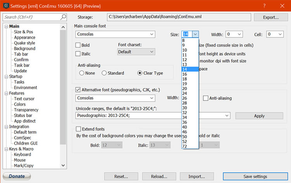Open Transparency settings page
291x183 pixels.
[x=26, y=110]
